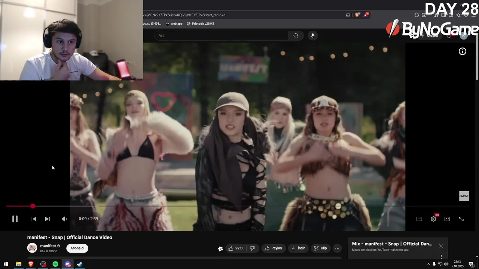Open the system tray volume icon
This screenshot has width=479, height=269.
(x=446, y=264)
